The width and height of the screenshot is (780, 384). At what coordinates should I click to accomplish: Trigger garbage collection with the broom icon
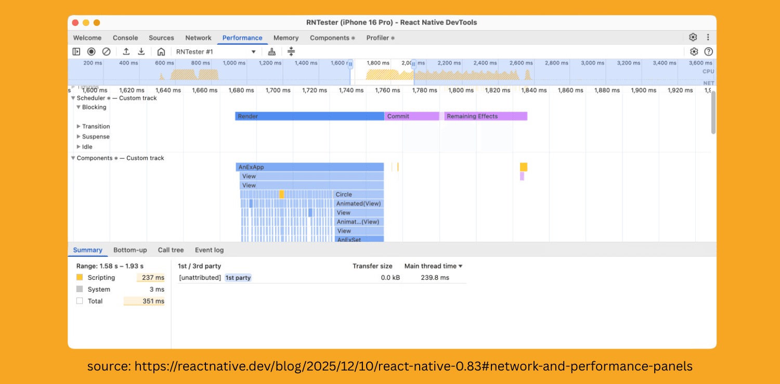[271, 51]
